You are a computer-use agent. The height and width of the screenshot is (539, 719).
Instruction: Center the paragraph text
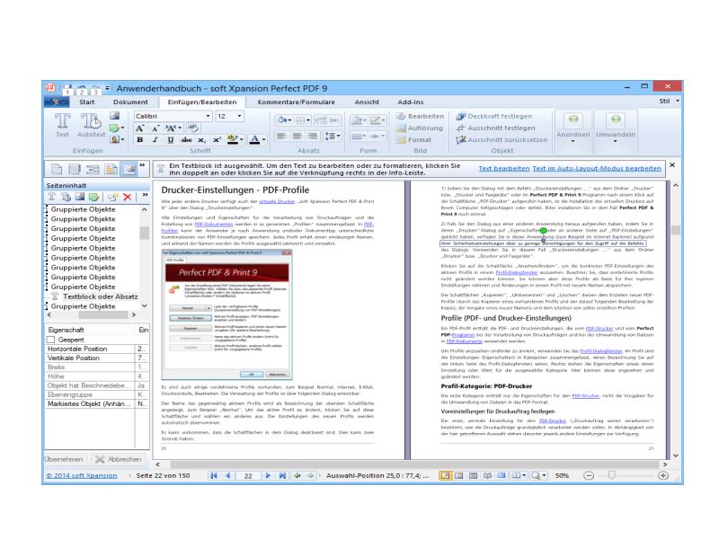coord(297,137)
